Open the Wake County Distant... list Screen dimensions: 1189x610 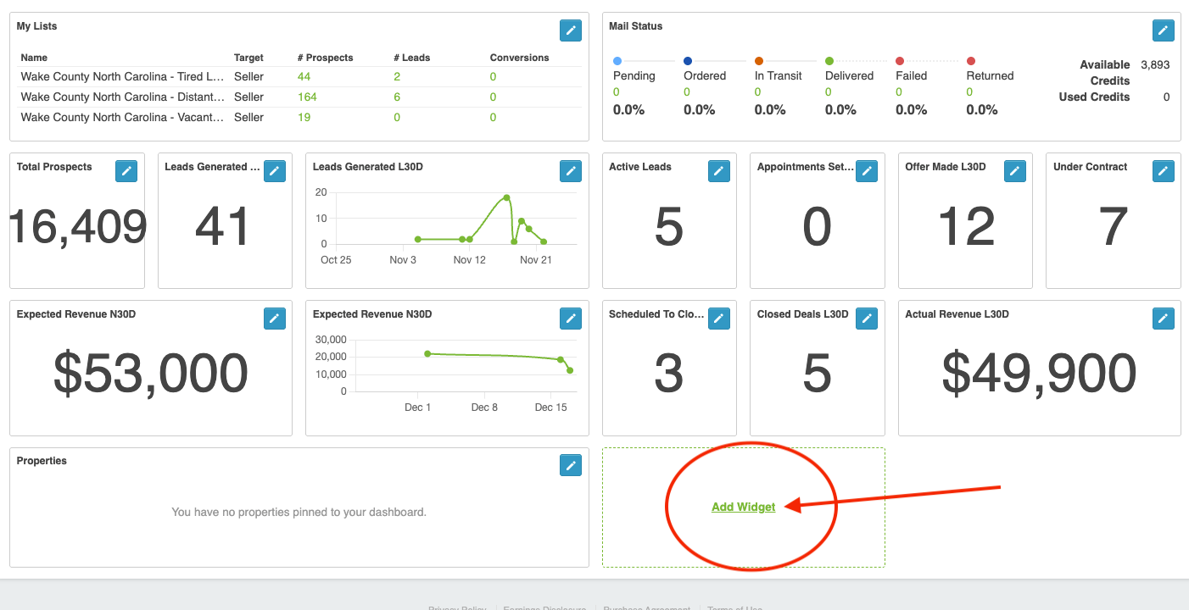tap(122, 97)
